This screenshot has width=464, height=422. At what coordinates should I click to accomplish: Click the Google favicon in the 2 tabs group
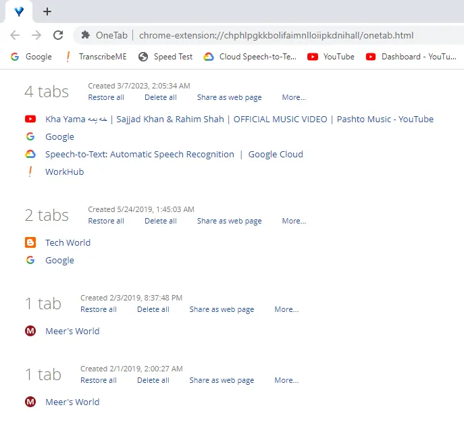tap(30, 260)
